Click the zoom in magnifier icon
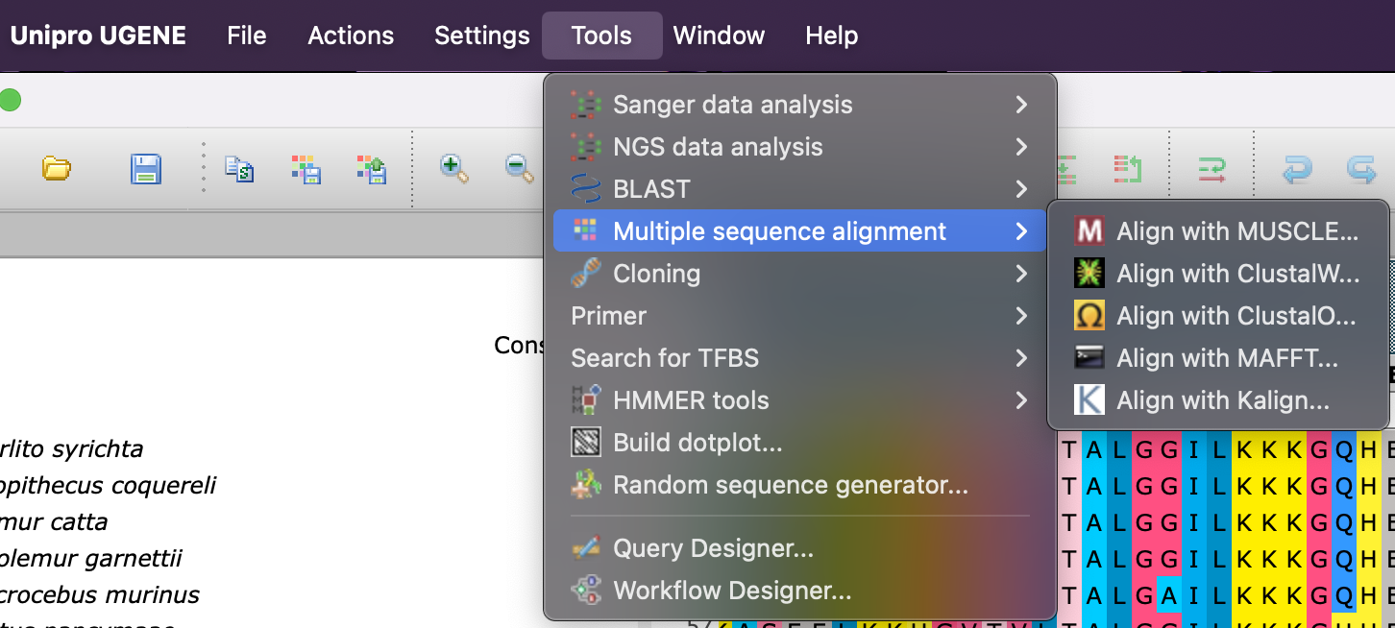This screenshot has width=1395, height=628. coord(453,169)
